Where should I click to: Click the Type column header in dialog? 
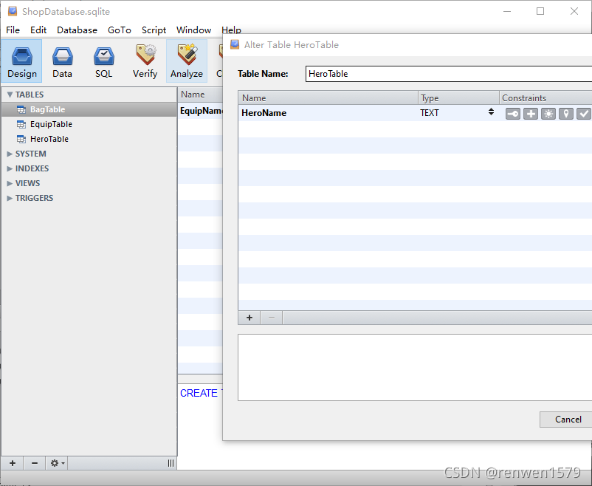[x=458, y=98]
